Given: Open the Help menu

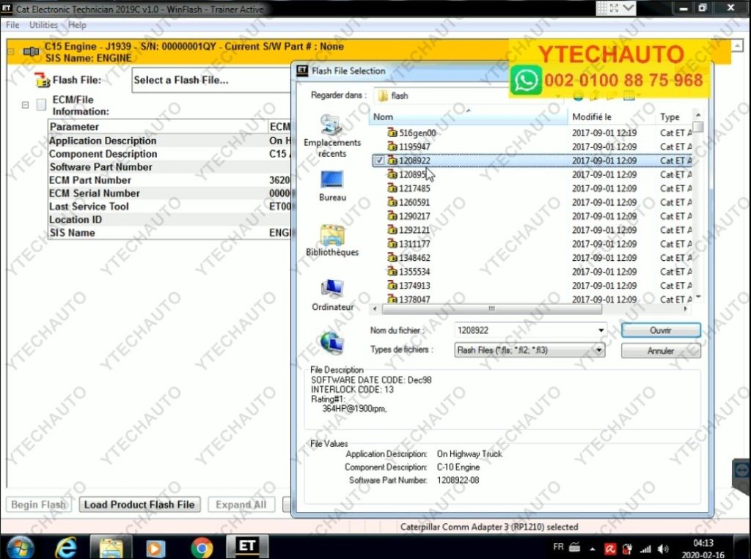Looking at the screenshot, I should point(77,25).
